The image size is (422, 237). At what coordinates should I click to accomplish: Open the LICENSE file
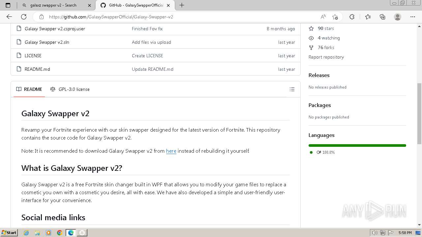point(33,56)
